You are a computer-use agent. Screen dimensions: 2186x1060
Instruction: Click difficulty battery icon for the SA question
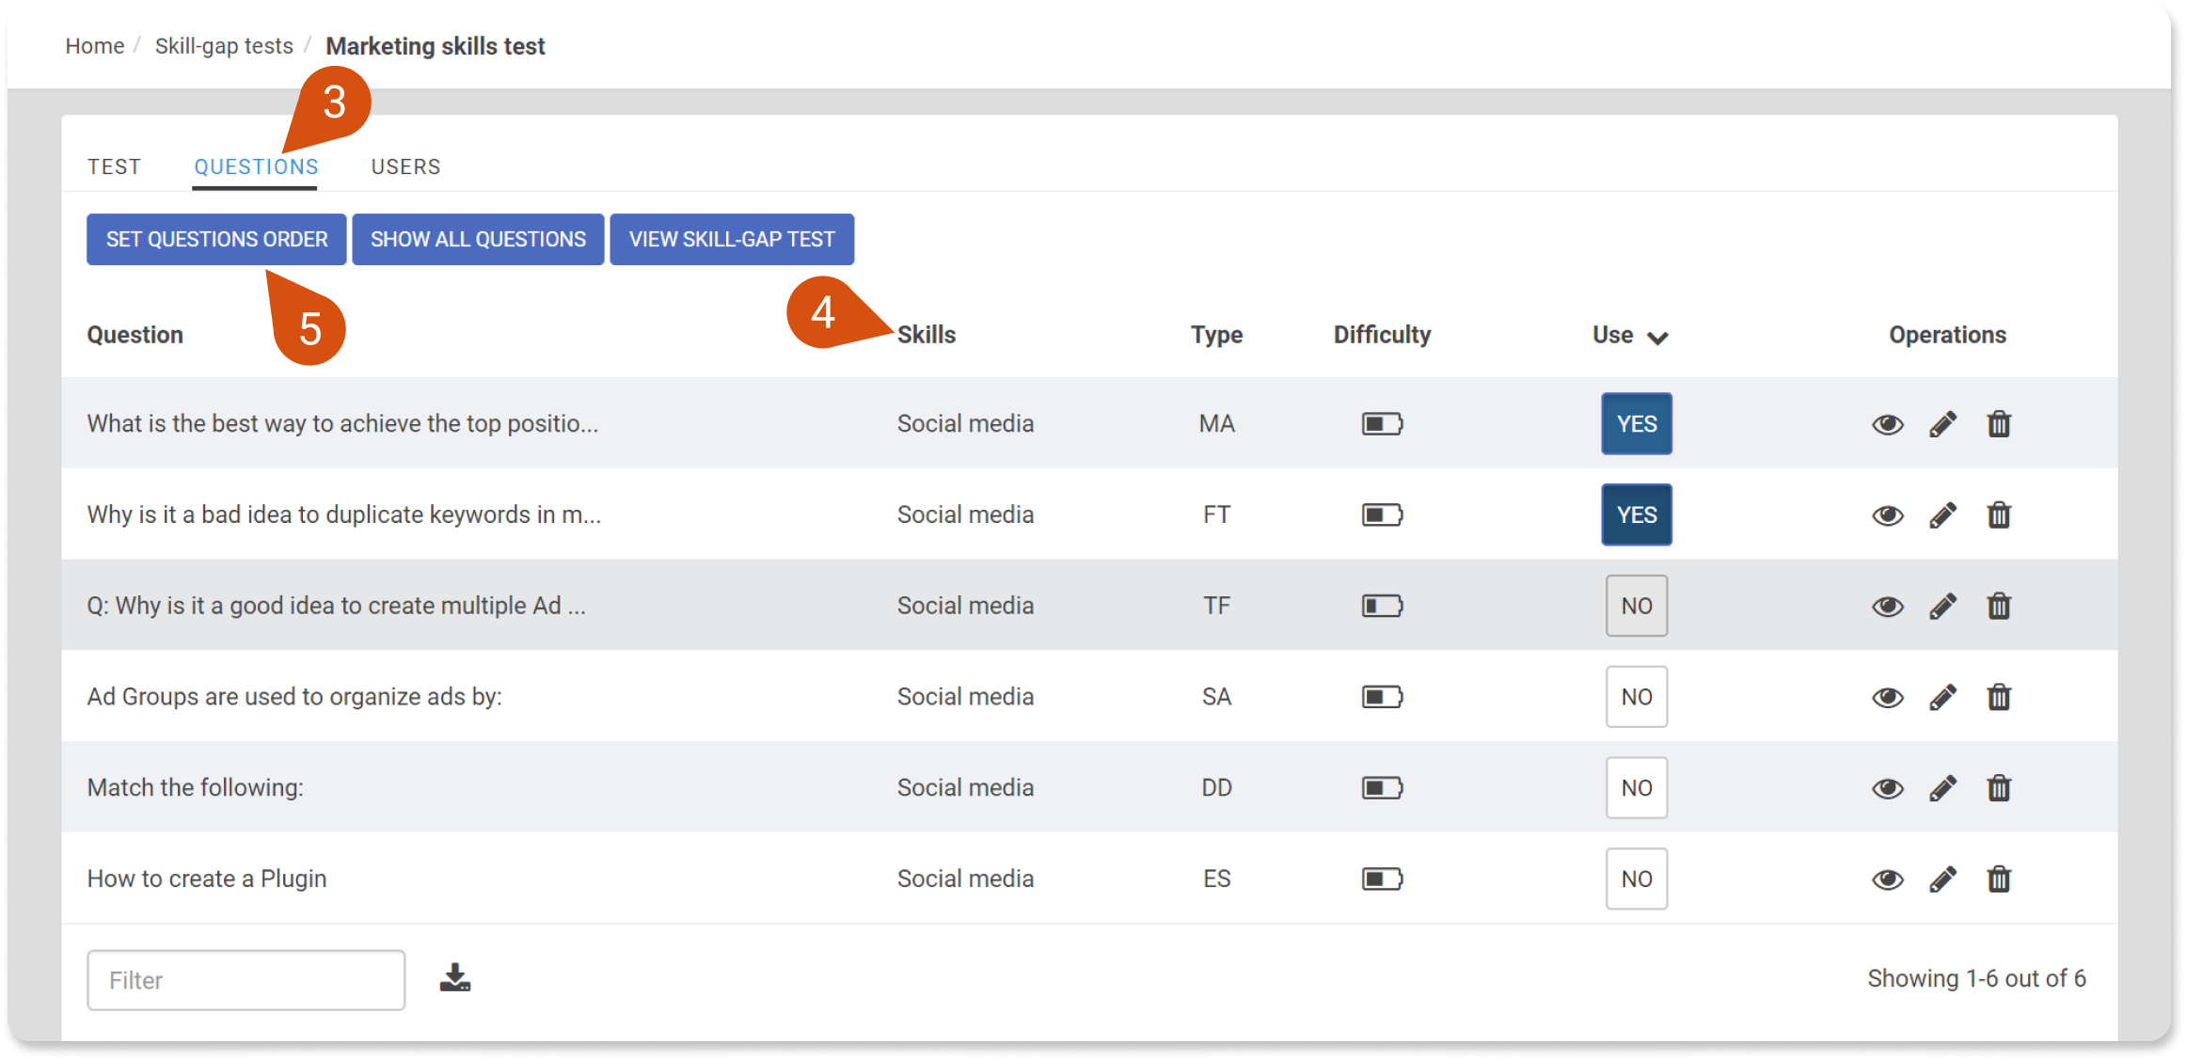click(x=1382, y=697)
